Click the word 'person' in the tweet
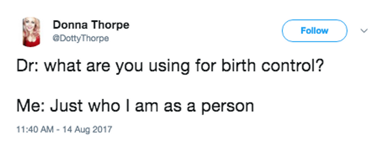This screenshot has width=391, height=143. point(227,107)
